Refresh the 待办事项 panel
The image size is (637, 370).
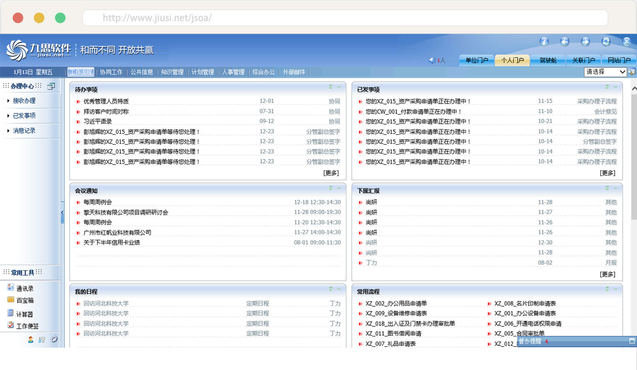(x=330, y=86)
